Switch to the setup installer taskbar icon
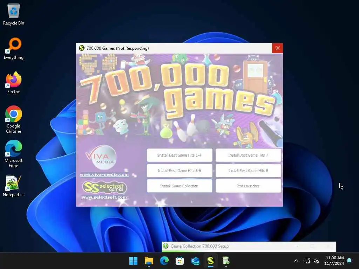This screenshot has height=269, width=359. point(226,261)
